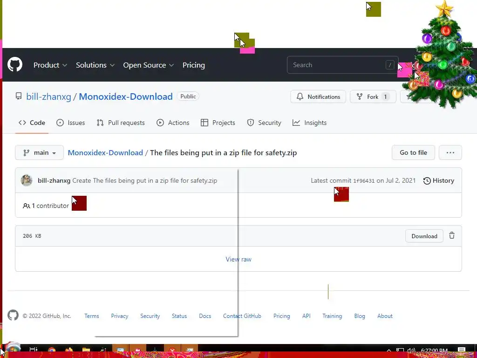This screenshot has height=358, width=477.
Task: View the fork count of 1
Action: tap(385, 96)
